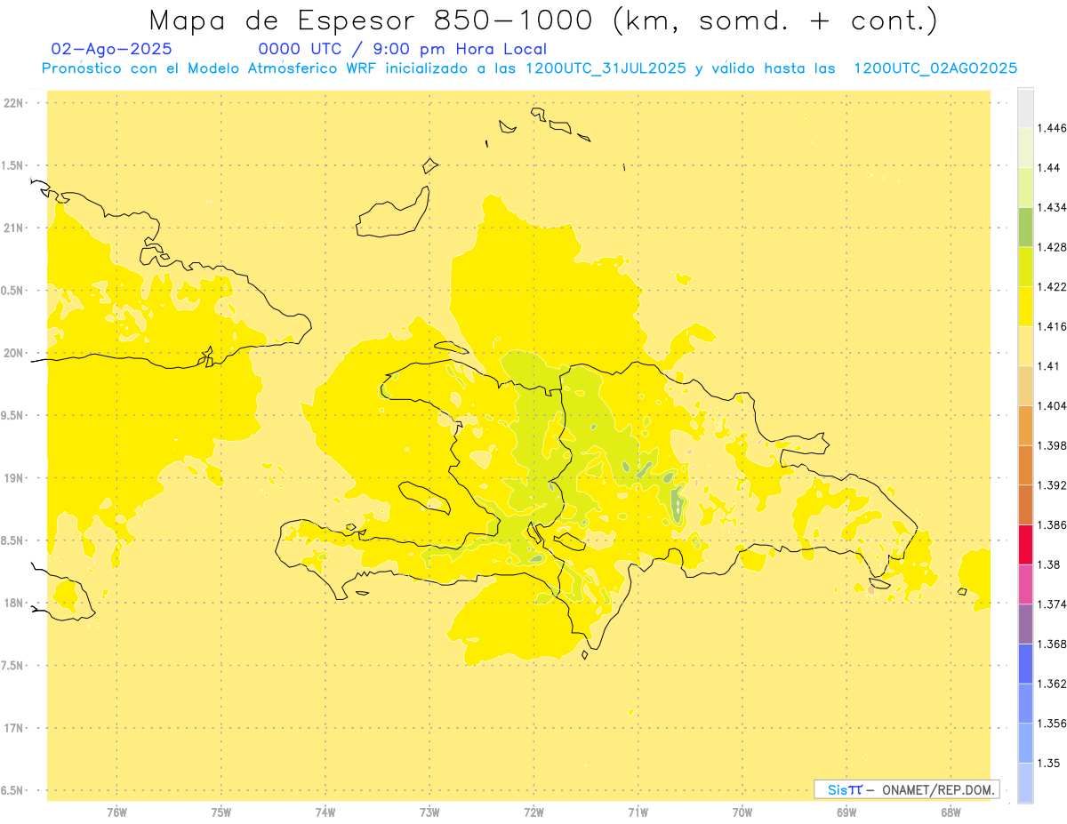Select the pale yellow swatch between 1.41 and 1.416

tap(1025, 346)
